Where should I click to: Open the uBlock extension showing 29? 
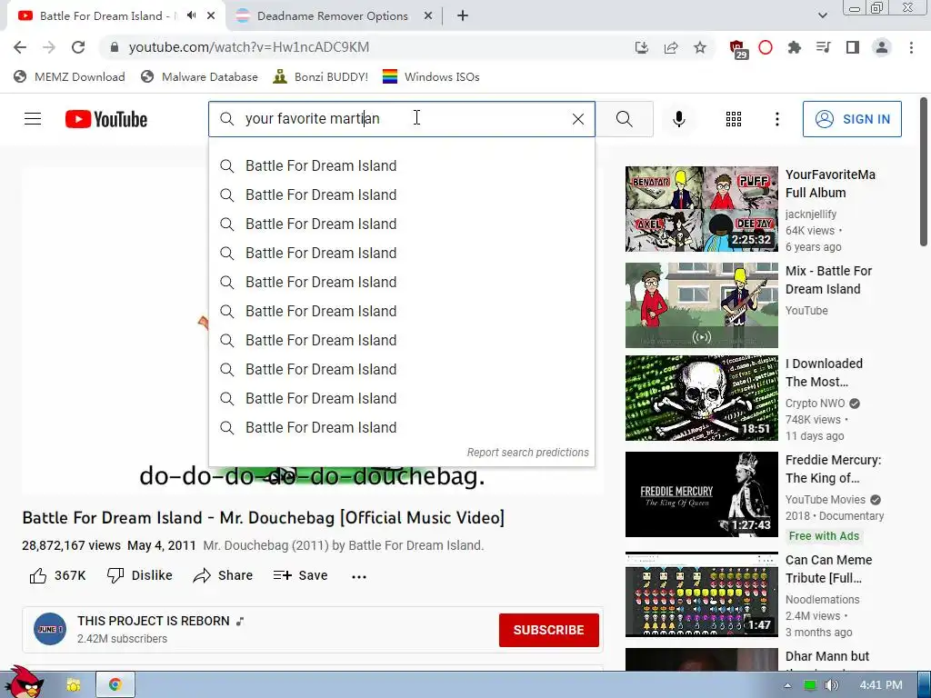point(737,49)
